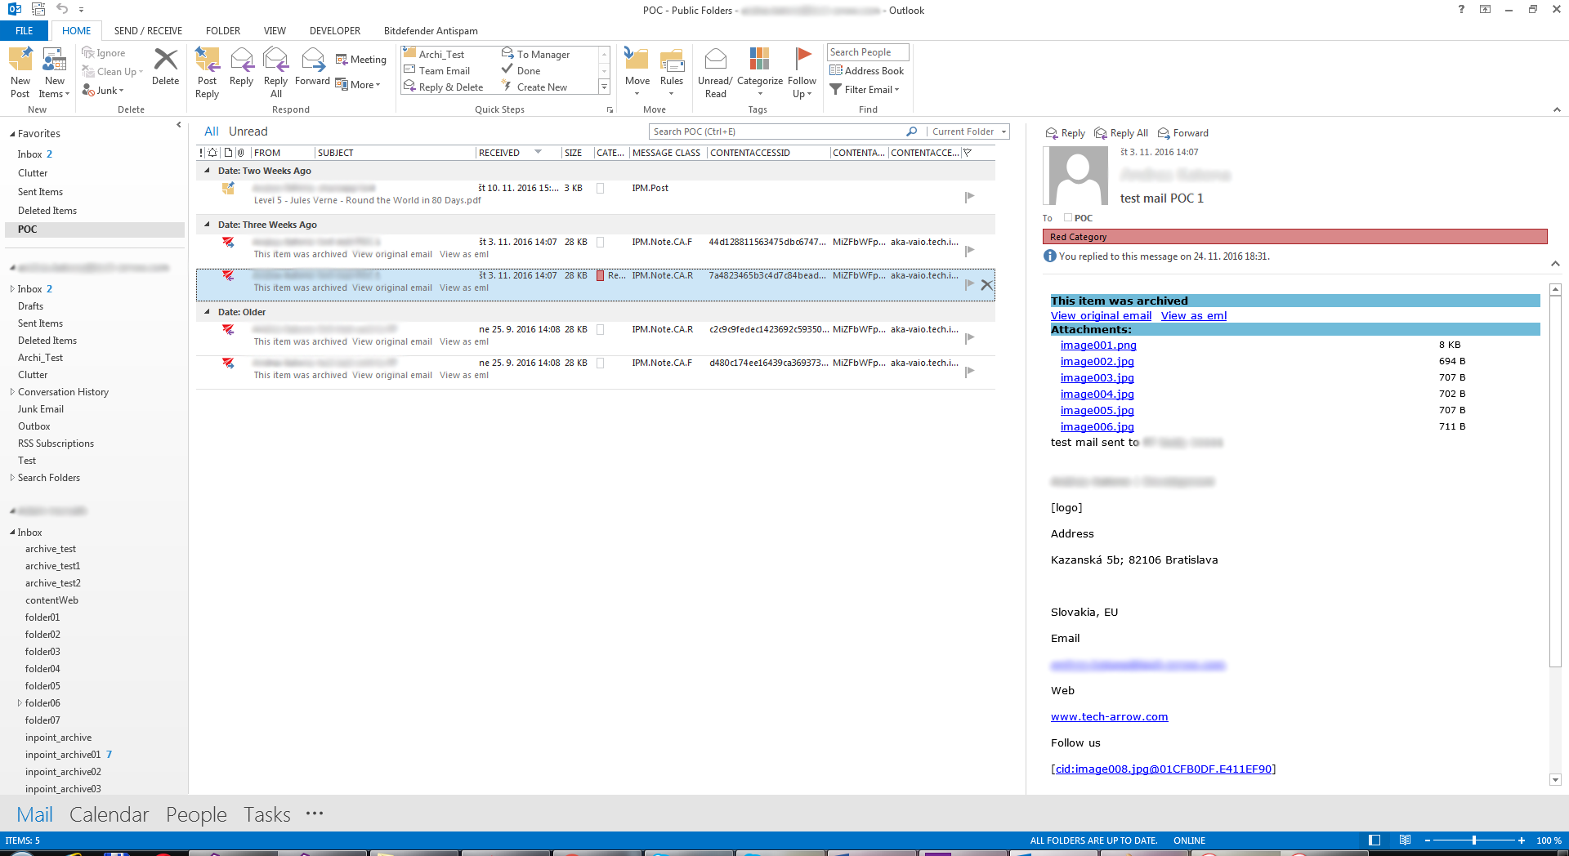Expand the folder06 tree item
This screenshot has width=1569, height=856.
(20, 703)
